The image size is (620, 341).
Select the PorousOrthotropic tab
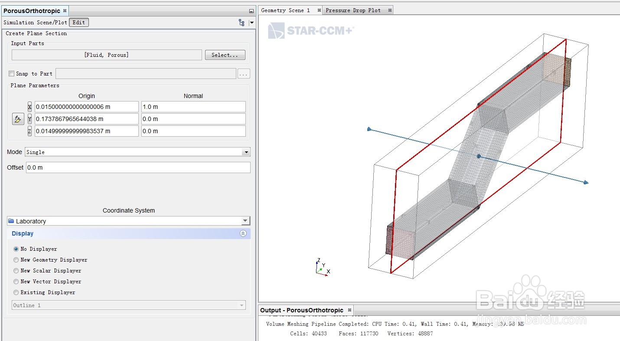click(x=32, y=11)
